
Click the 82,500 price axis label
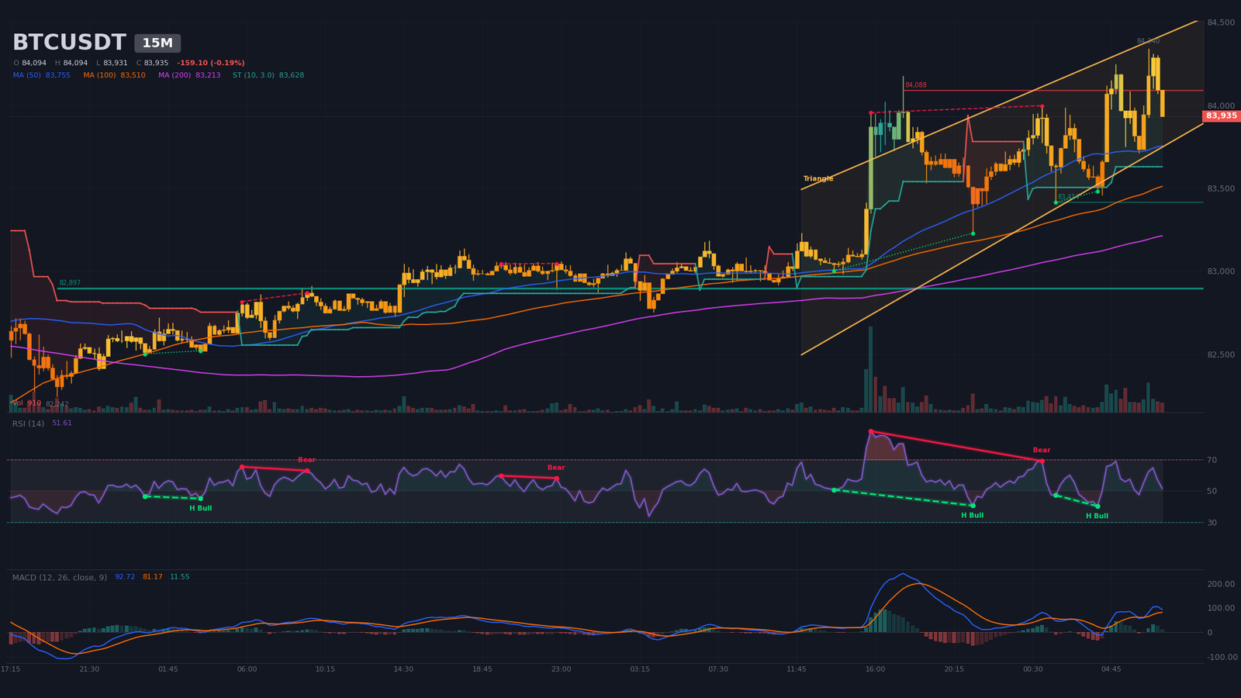coord(1221,354)
